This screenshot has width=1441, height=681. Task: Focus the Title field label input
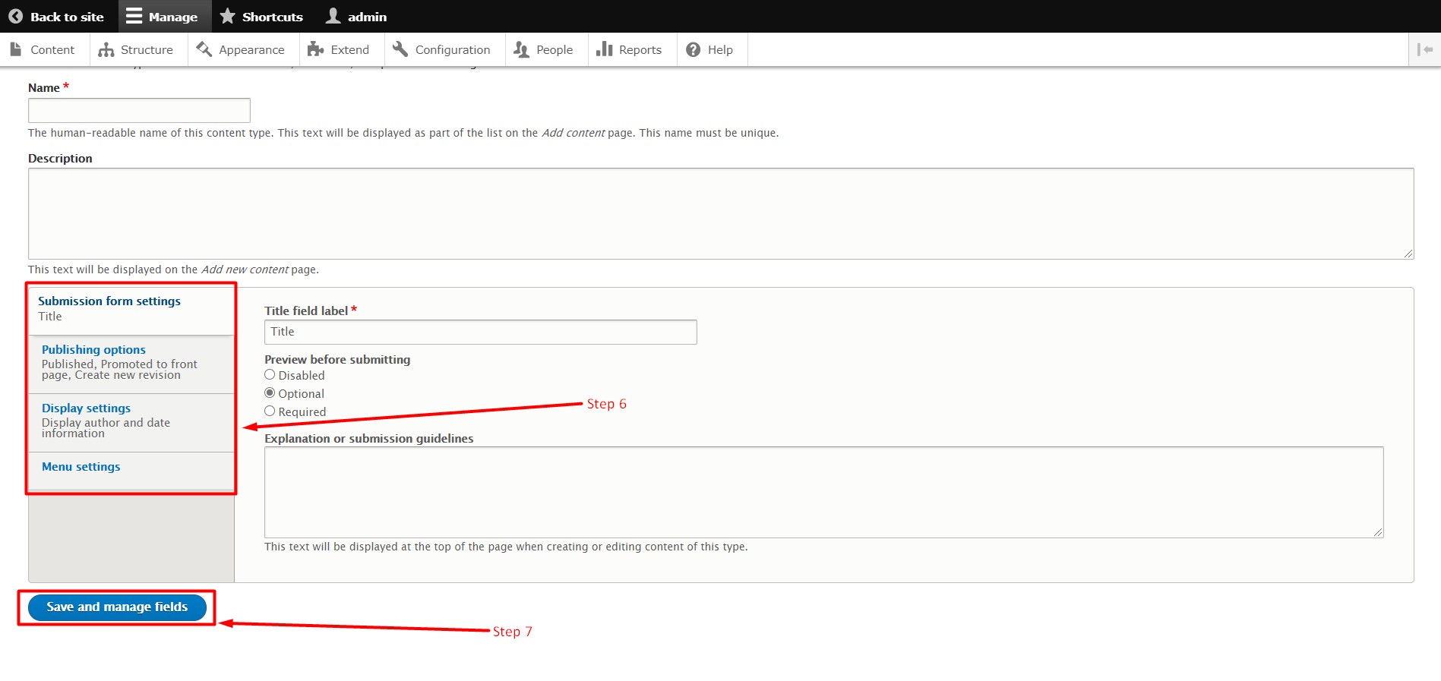pos(480,332)
